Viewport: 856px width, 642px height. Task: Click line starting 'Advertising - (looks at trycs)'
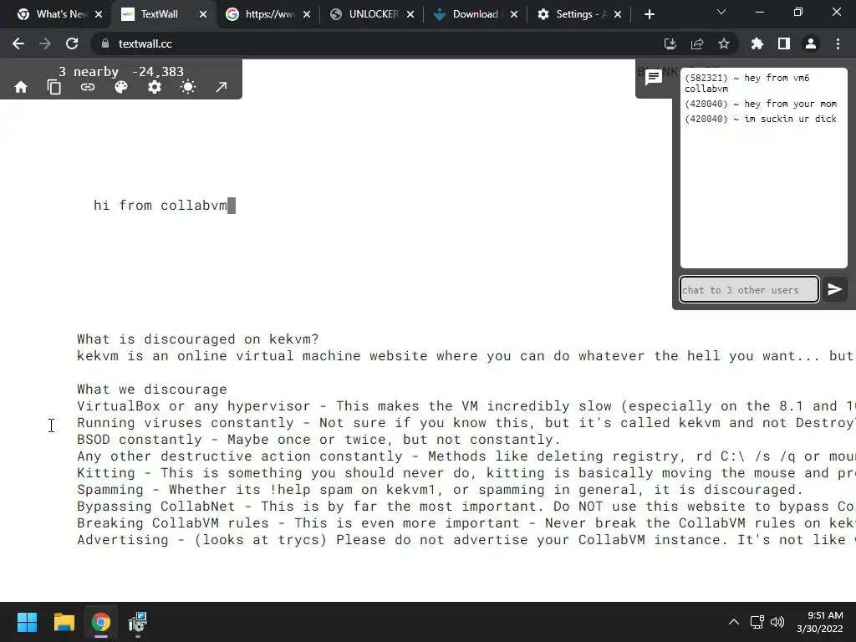pyautogui.click(x=466, y=540)
